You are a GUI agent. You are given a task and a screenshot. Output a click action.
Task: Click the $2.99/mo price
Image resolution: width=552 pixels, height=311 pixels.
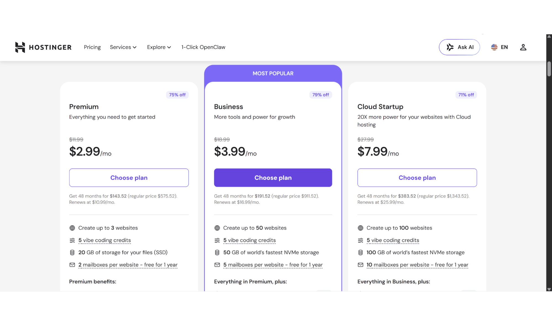coord(90,151)
